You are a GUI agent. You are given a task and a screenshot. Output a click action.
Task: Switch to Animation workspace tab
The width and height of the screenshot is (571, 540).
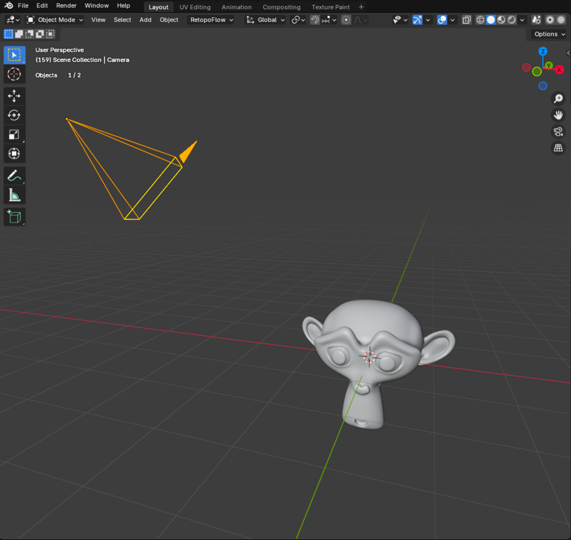coord(236,7)
